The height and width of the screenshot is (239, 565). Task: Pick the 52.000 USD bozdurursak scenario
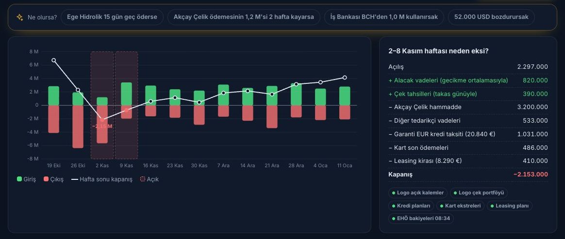coord(491,17)
